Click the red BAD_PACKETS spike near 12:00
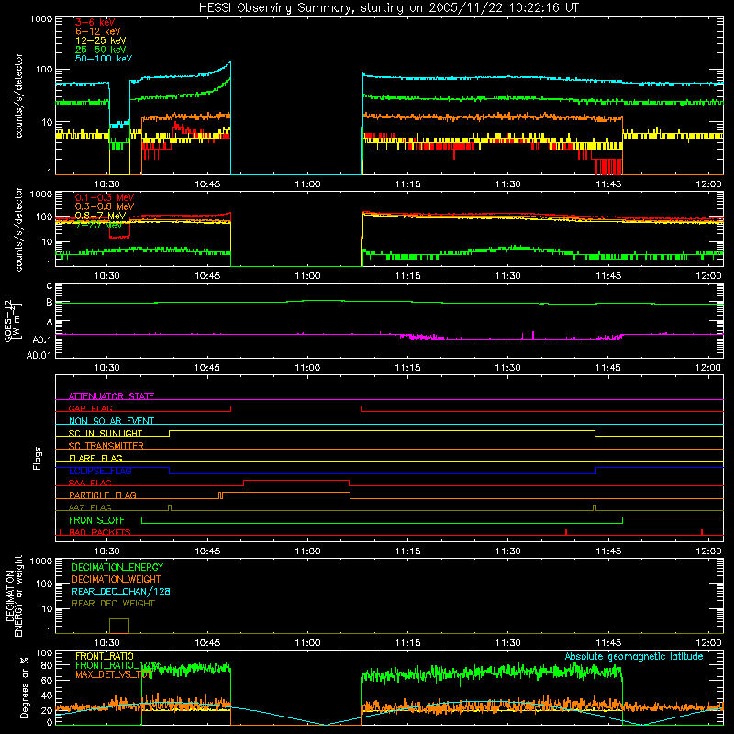Image resolution: width=734 pixels, height=734 pixels. coord(702,532)
